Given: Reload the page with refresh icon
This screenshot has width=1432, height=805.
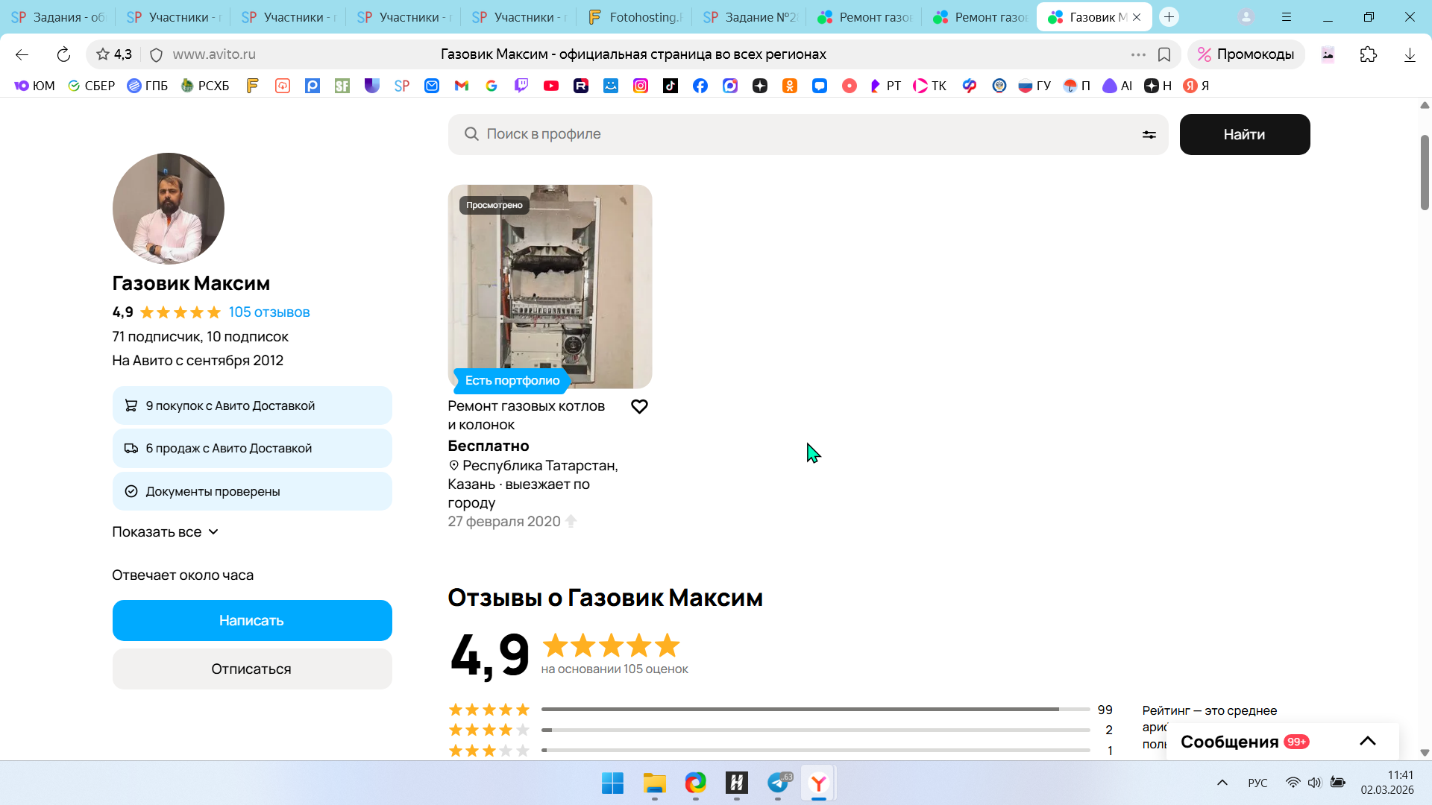Looking at the screenshot, I should pyautogui.click(x=63, y=54).
